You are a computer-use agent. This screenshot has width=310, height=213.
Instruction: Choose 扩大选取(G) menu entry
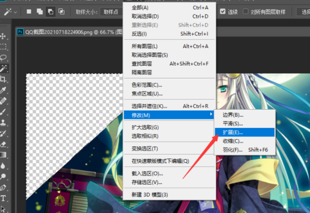[169, 127]
